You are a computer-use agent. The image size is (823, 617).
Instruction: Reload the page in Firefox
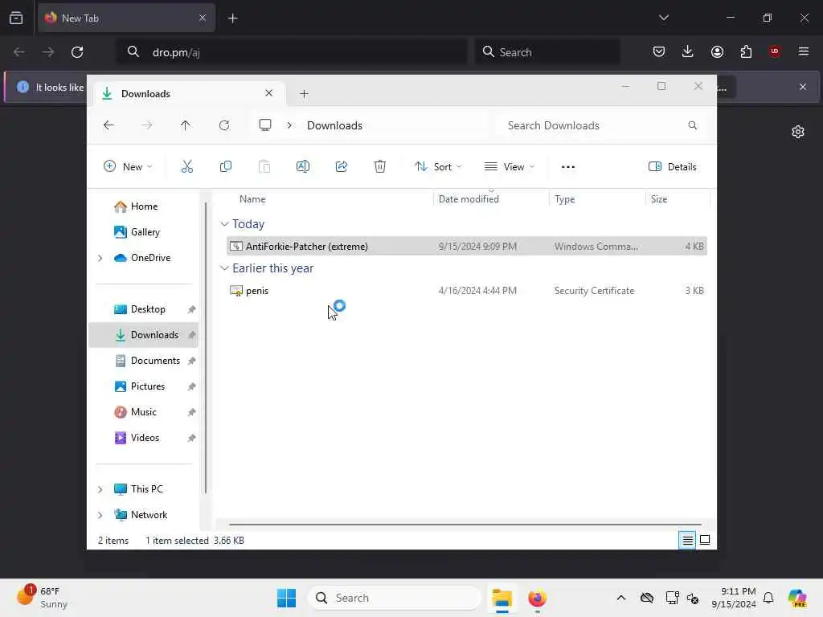point(77,52)
